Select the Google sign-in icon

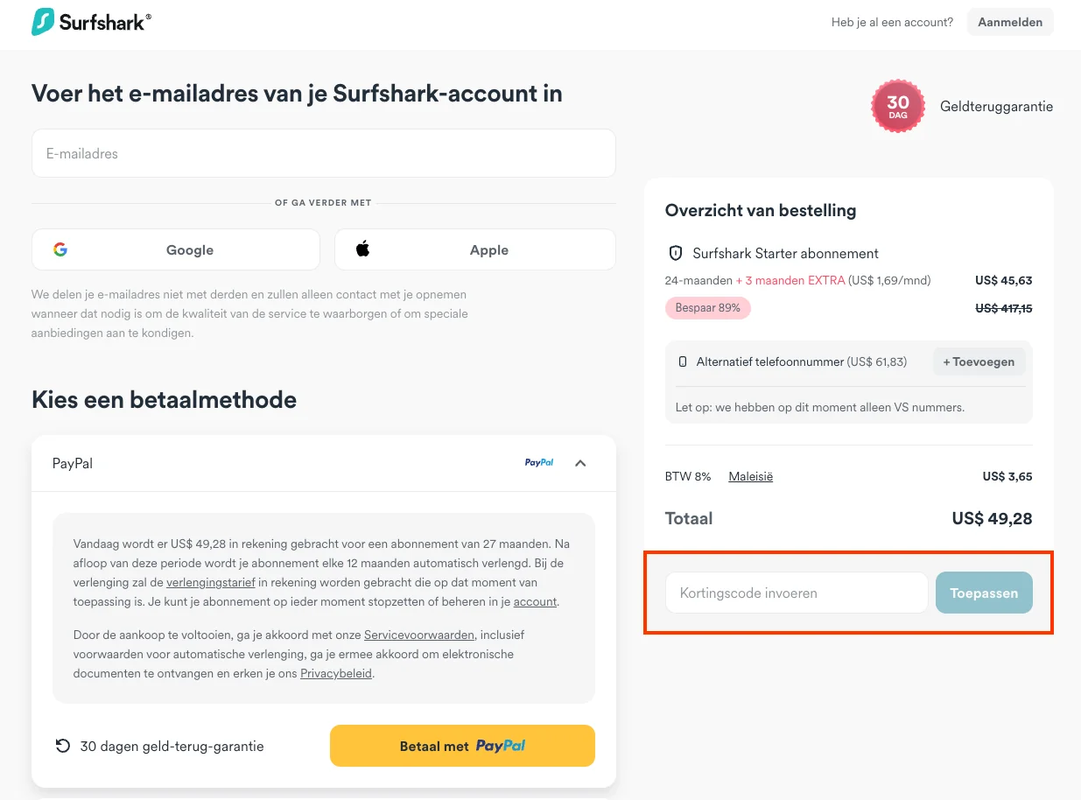coord(60,249)
